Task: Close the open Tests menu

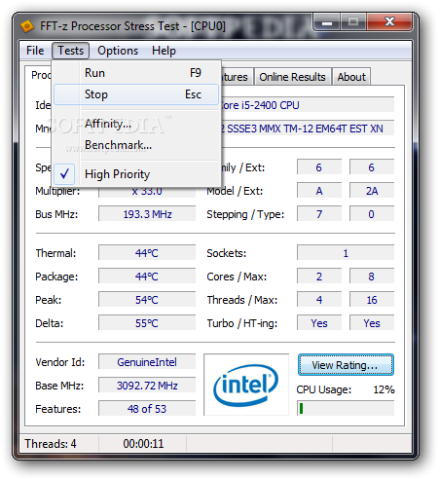Action: coord(70,51)
